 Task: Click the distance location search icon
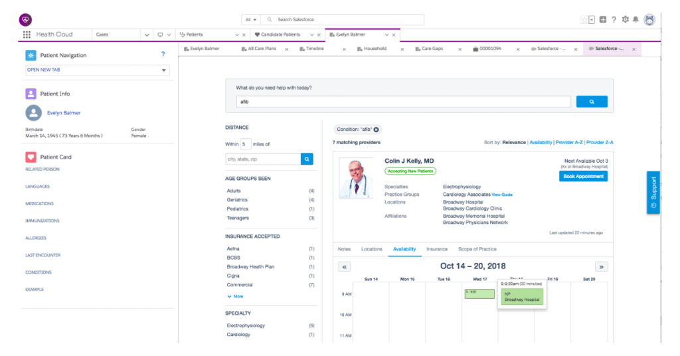pyautogui.click(x=307, y=159)
